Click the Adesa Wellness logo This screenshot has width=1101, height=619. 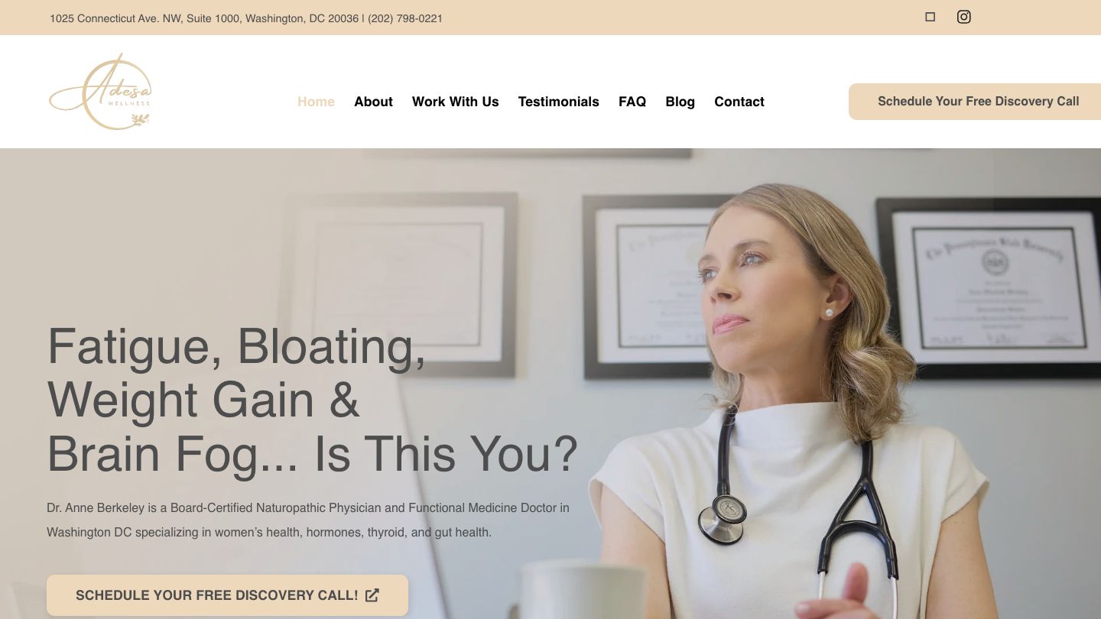coord(100,92)
